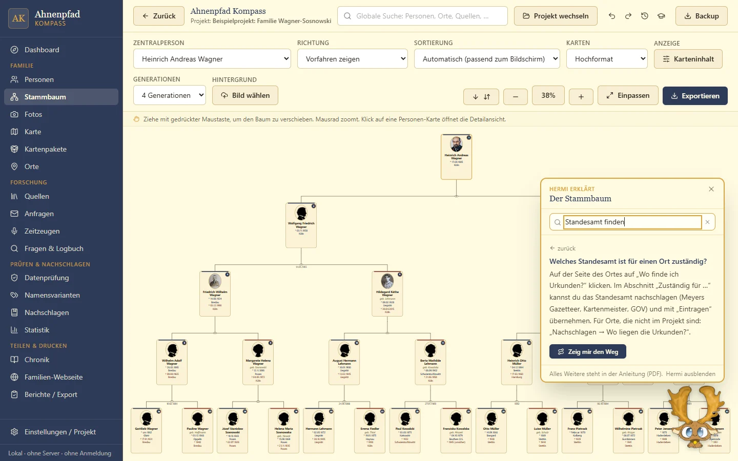This screenshot has height=461, width=738.
Task: Click the Zeig mir den Weg button
Action: coord(588,351)
